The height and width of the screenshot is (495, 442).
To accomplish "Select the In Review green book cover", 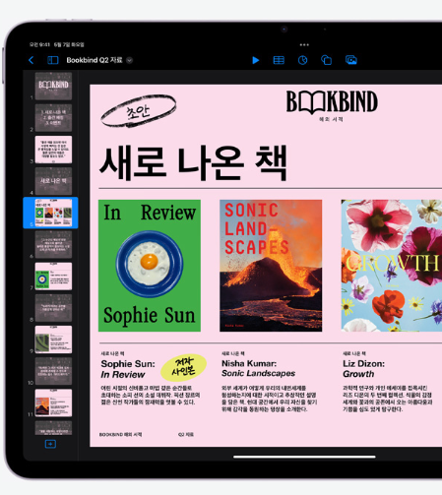I will pos(150,266).
